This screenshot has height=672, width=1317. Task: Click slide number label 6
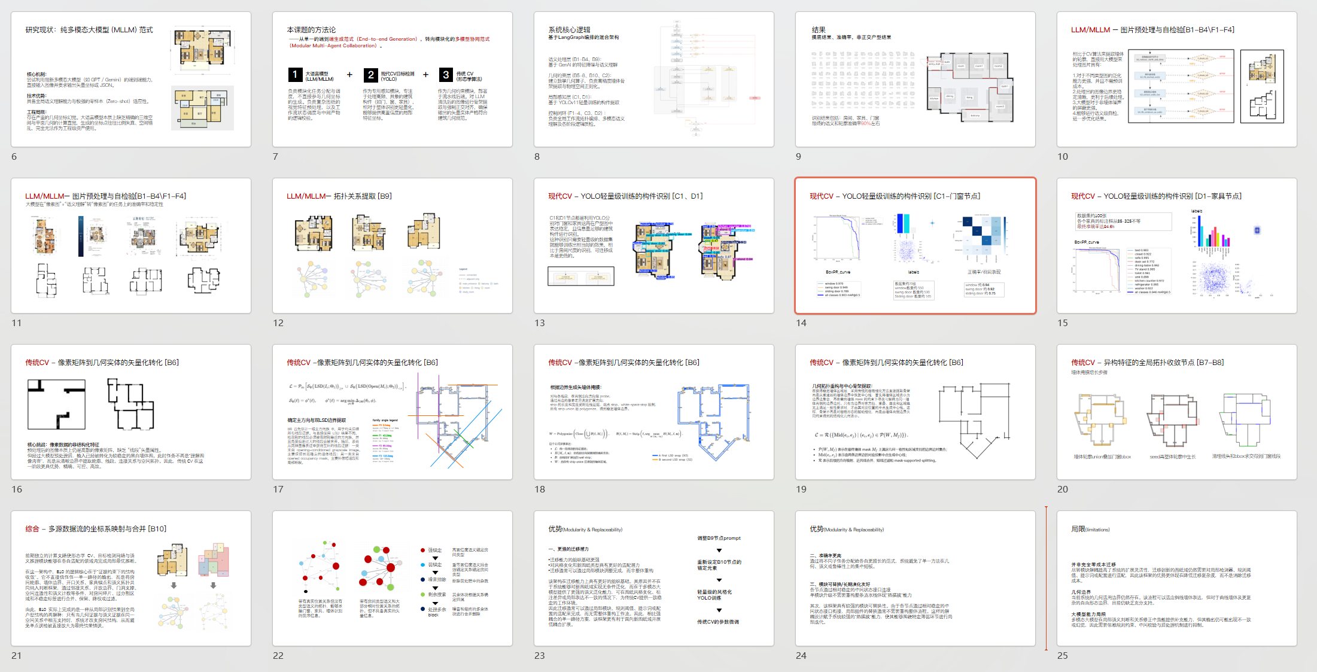(x=14, y=157)
